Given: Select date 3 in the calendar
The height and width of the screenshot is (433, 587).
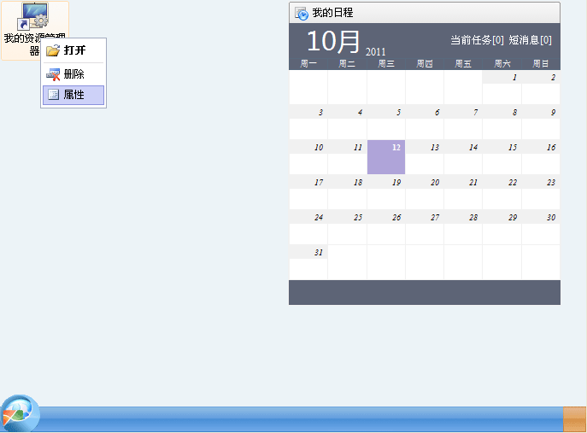Looking at the screenshot, I should (x=308, y=122).
